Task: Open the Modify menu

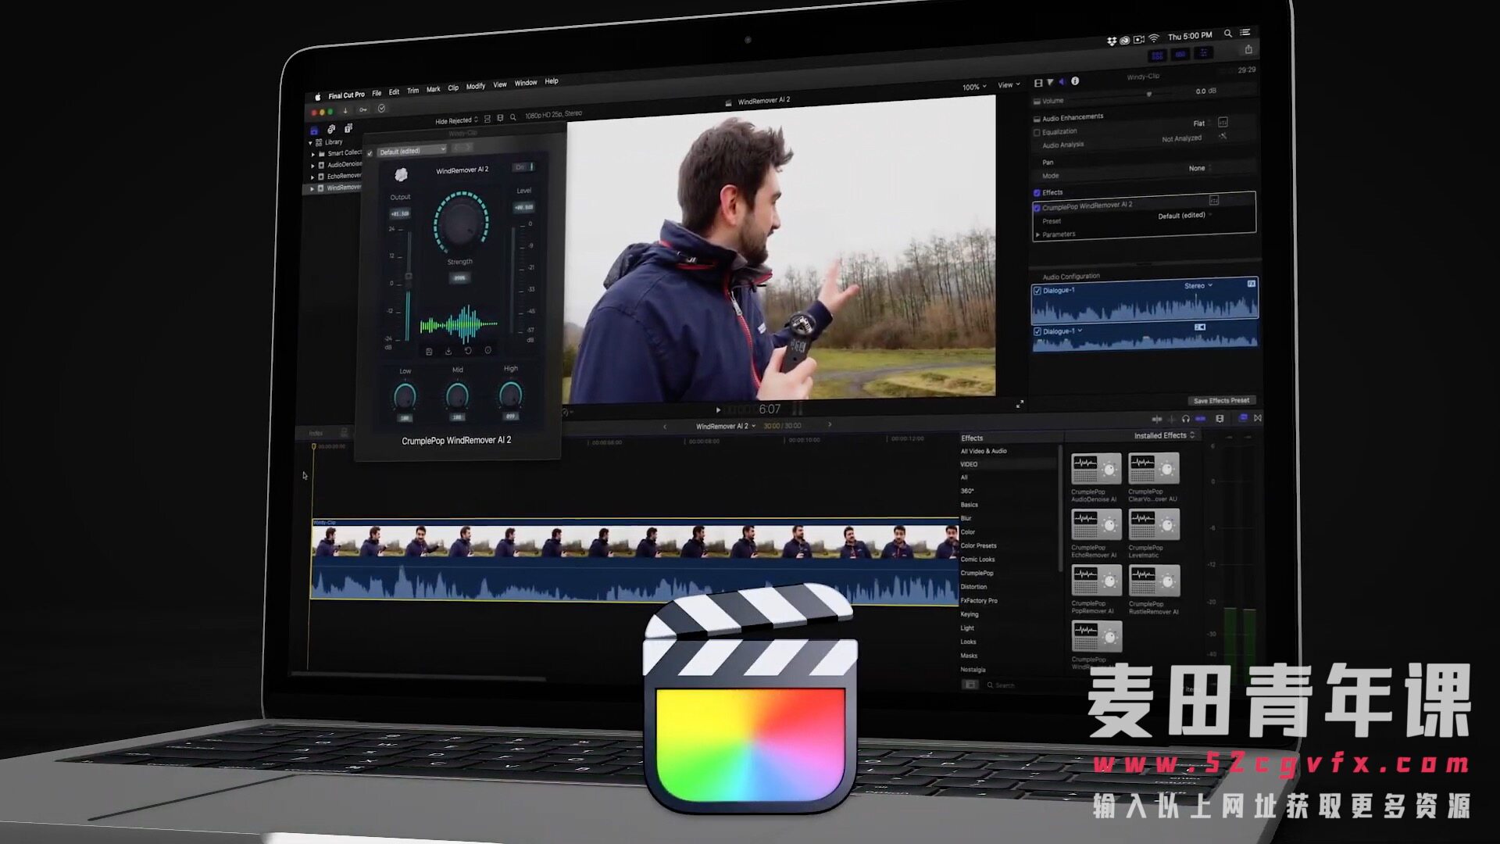Action: click(x=476, y=86)
